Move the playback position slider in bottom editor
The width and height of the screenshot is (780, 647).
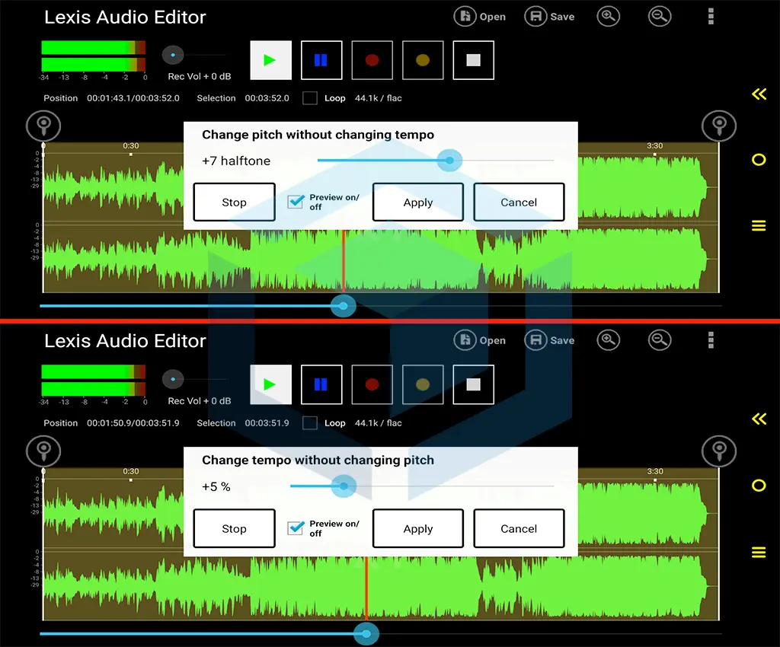[x=366, y=634]
